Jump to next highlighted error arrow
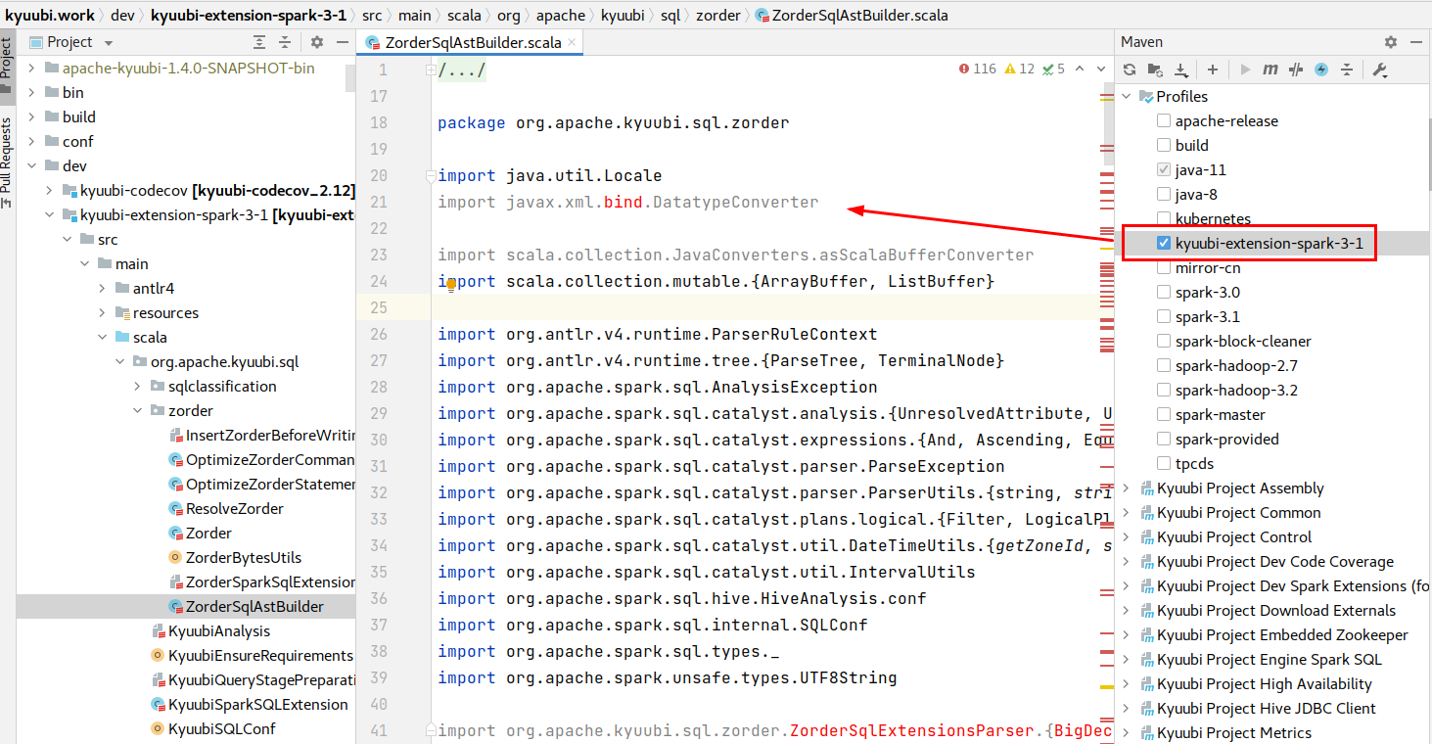This screenshot has width=1432, height=744. (1101, 69)
